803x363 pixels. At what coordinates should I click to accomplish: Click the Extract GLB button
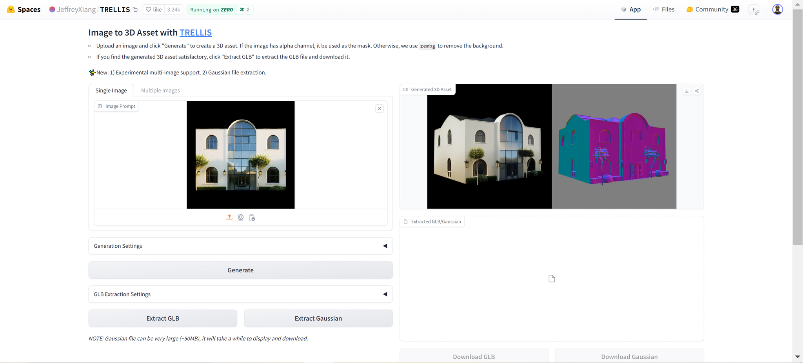(163, 318)
